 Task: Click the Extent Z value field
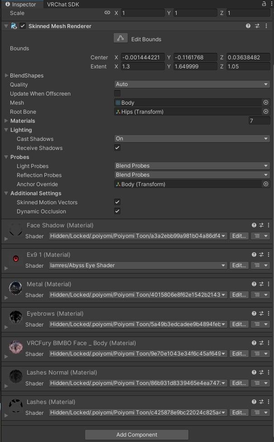(x=248, y=66)
